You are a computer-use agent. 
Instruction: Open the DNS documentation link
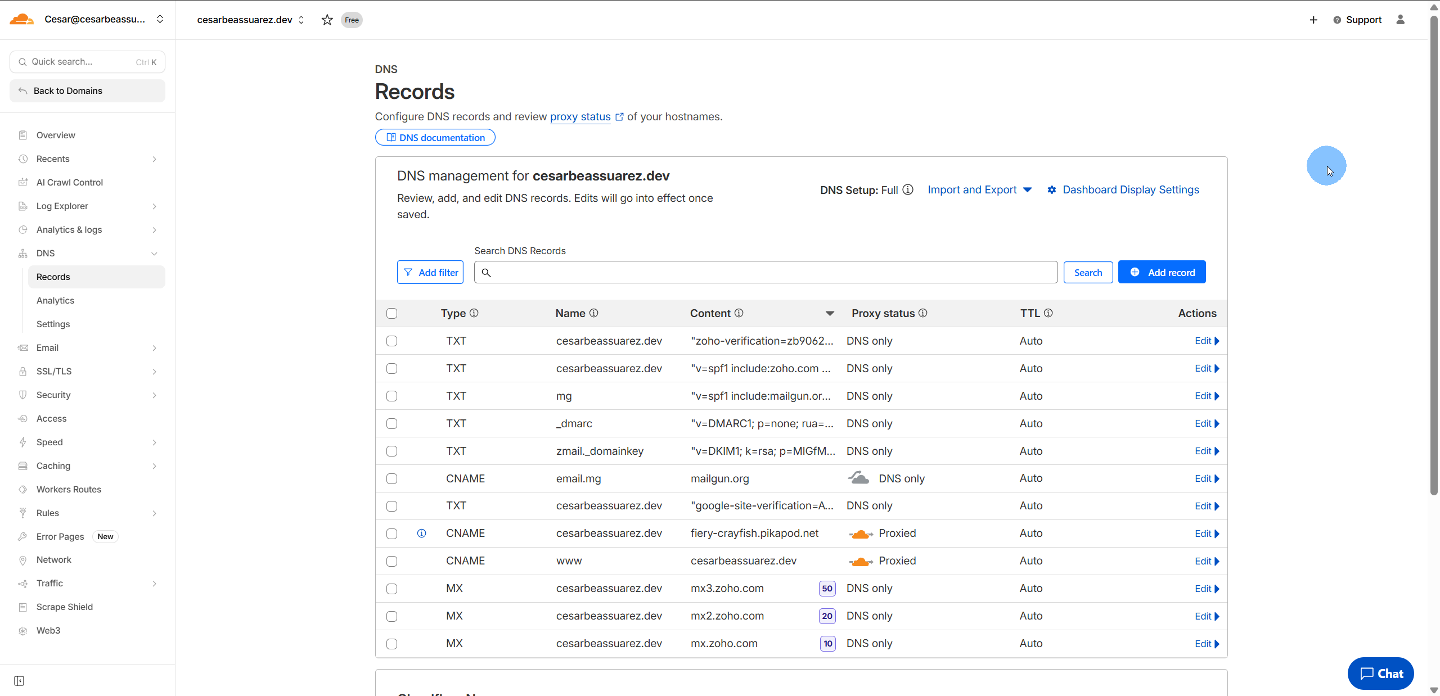coord(435,138)
